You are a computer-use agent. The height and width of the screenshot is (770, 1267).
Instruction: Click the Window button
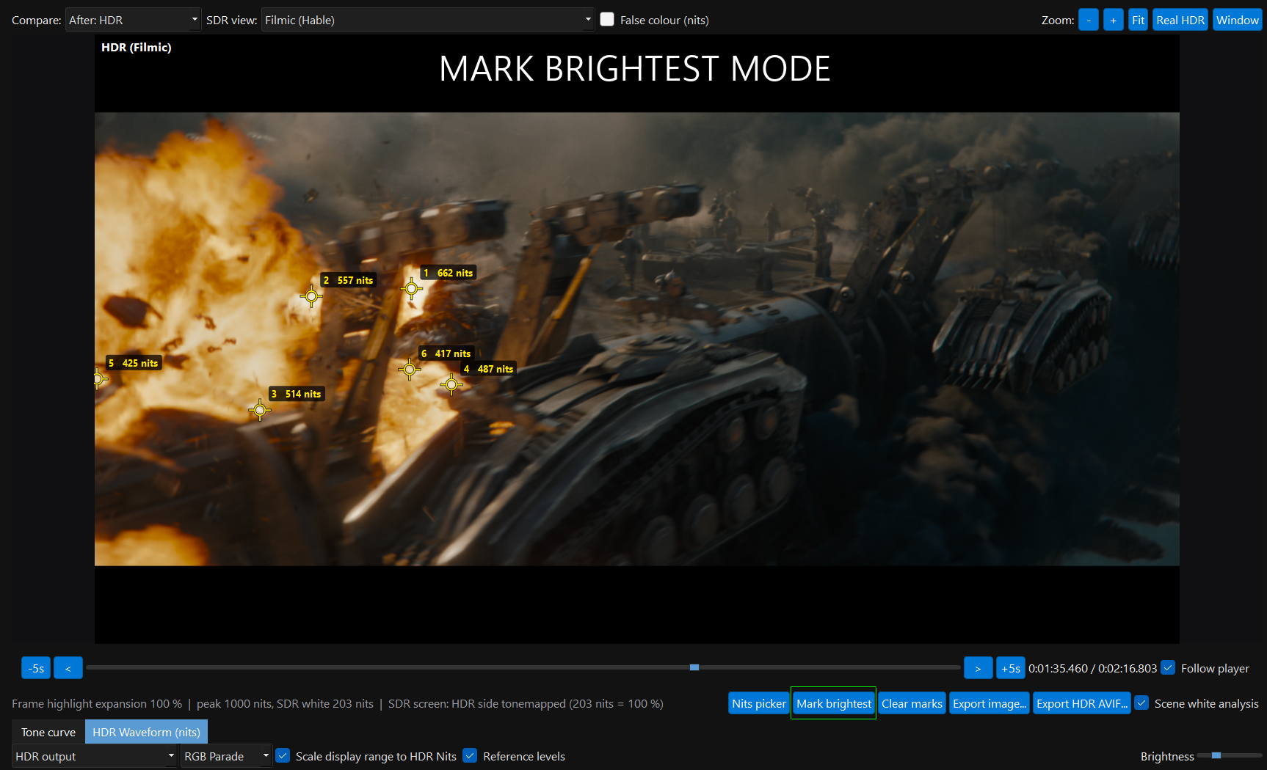click(x=1237, y=20)
